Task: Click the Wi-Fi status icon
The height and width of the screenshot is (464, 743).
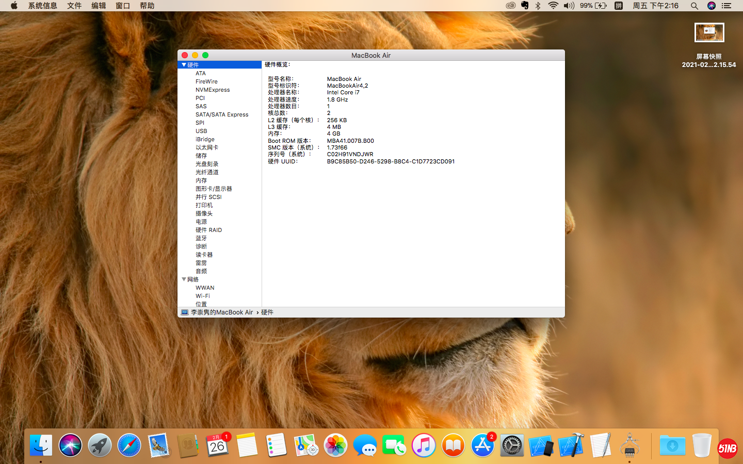Action: [553, 6]
